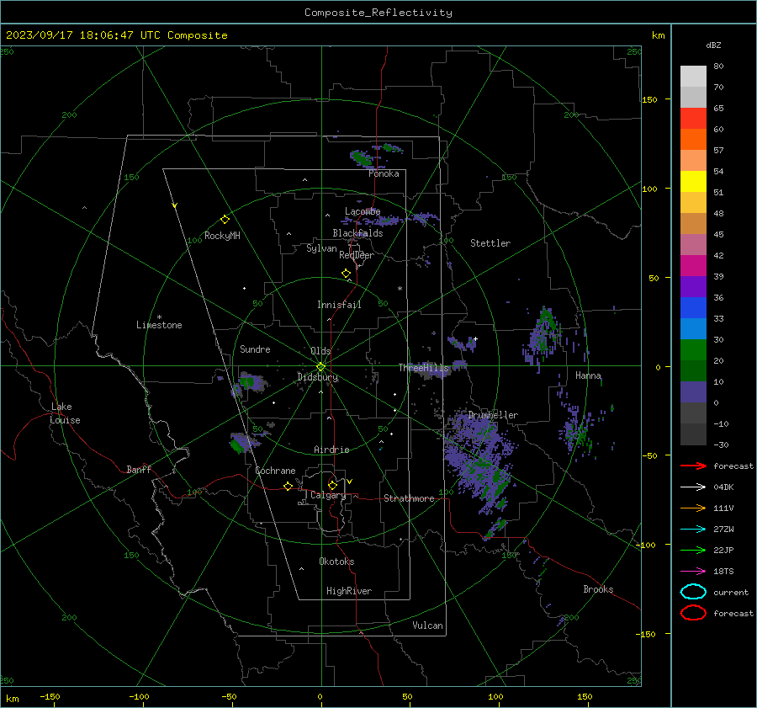757x708 pixels.
Task: Click the 80 dBZ light grey swatch
Action: click(693, 76)
